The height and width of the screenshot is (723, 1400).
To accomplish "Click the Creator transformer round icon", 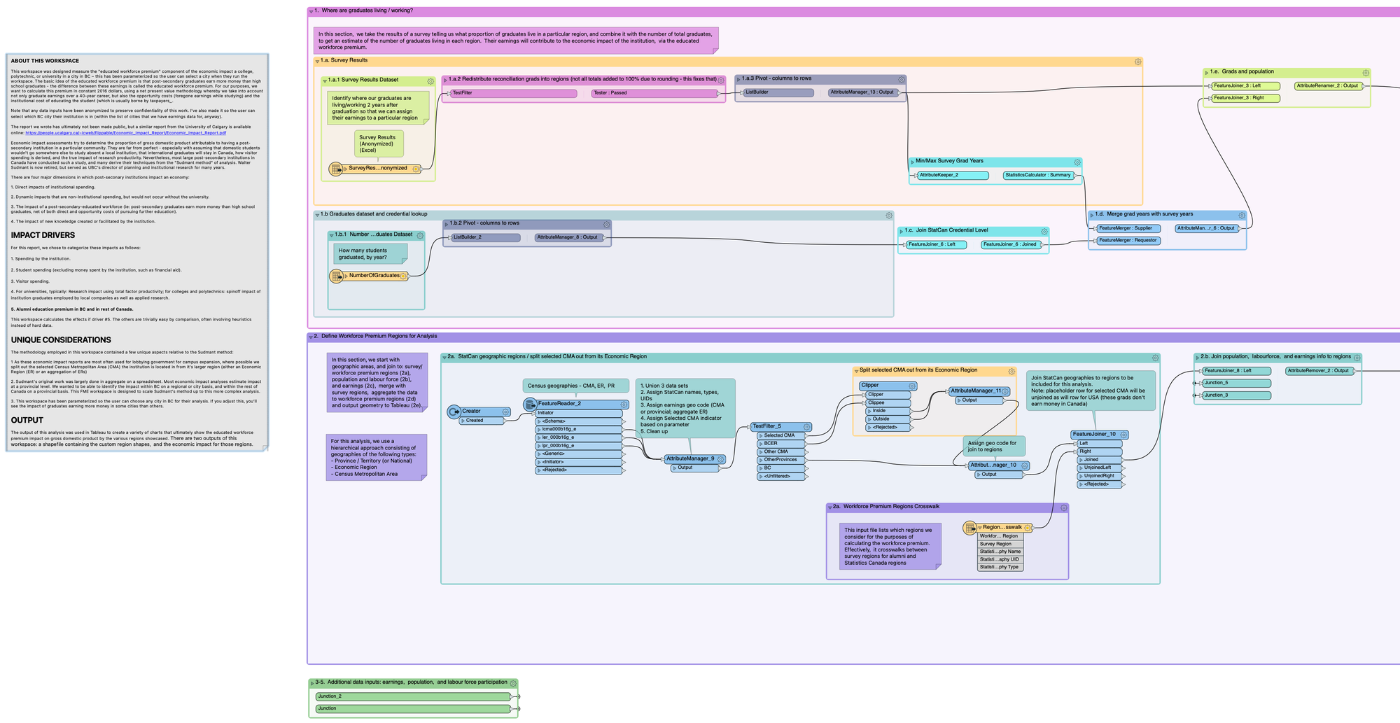I will click(454, 412).
